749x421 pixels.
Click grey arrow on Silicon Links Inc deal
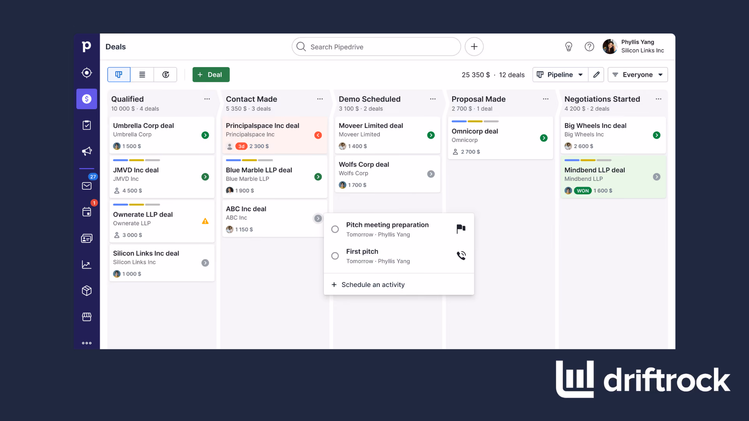coord(205,263)
